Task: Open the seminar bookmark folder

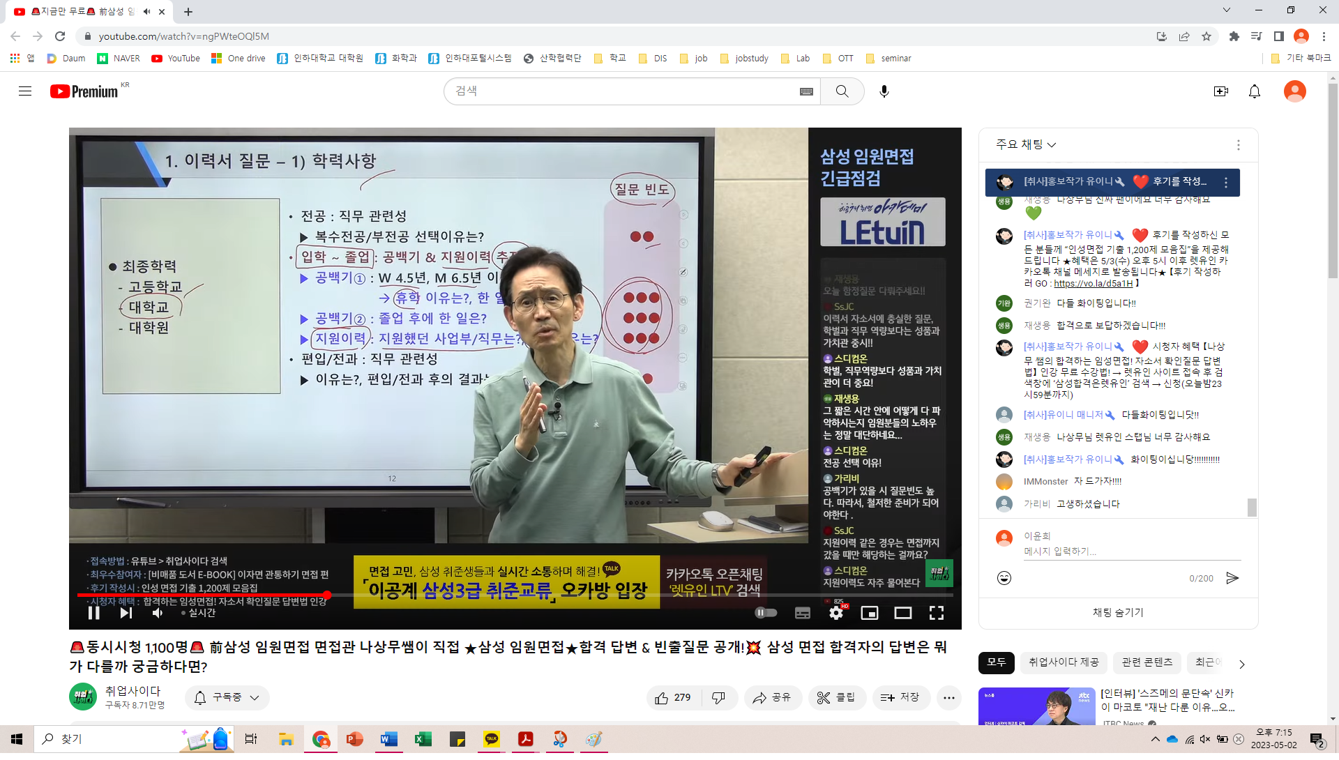Action: [x=888, y=59]
